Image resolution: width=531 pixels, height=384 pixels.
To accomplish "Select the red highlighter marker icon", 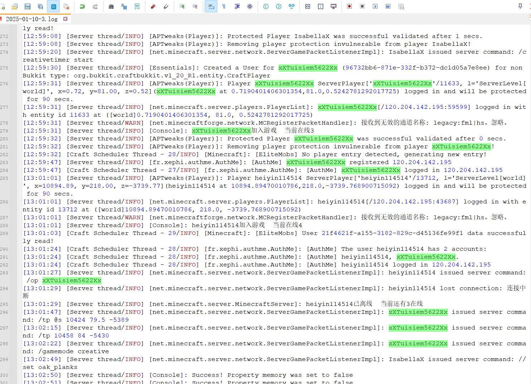I will point(153,6).
